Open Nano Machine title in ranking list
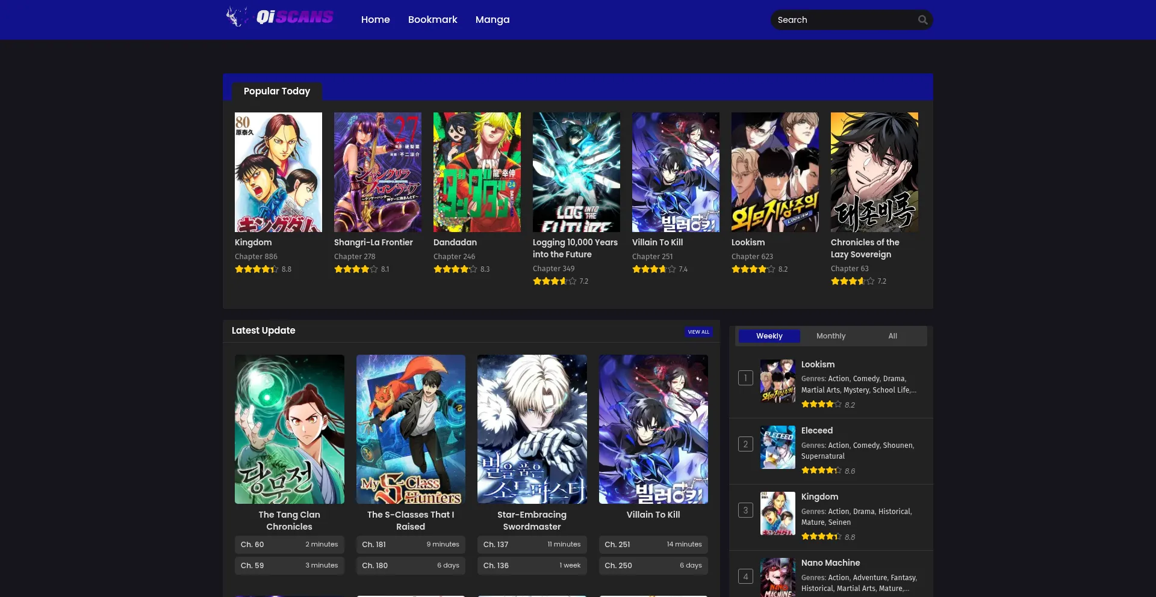The width and height of the screenshot is (1156, 597). pos(830,563)
